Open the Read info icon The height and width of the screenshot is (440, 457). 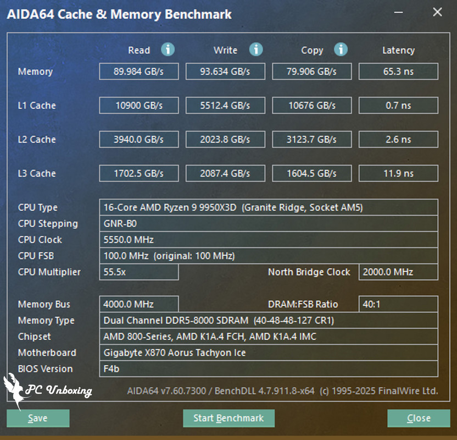pos(168,50)
